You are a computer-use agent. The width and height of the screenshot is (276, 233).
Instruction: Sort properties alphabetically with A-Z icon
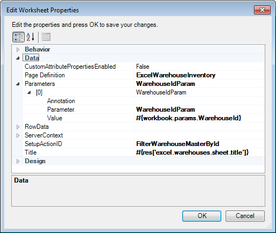pyautogui.click(x=31, y=37)
